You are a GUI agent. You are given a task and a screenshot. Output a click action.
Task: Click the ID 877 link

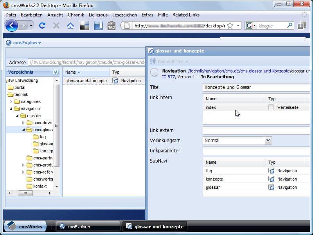[x=169, y=77]
